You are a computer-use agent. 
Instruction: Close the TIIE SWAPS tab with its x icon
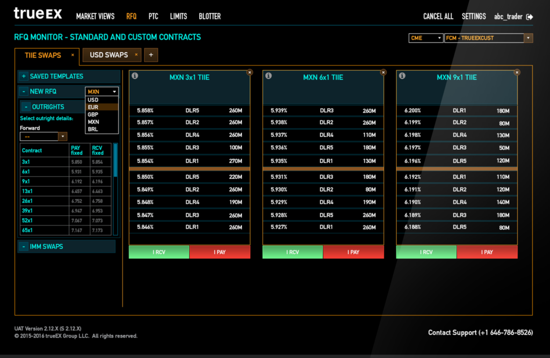[x=73, y=55]
